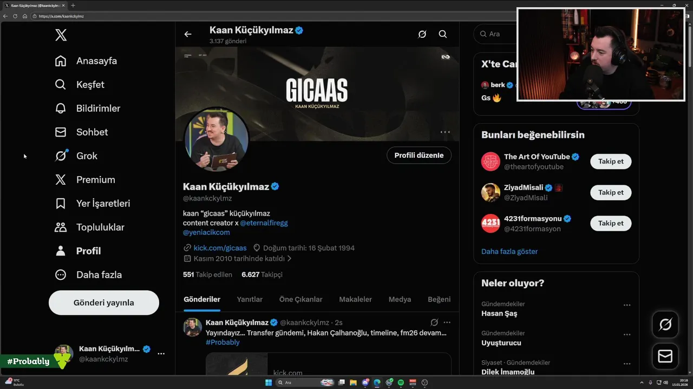Click the X logo in the sidebar
The image size is (693, 389).
click(61, 36)
